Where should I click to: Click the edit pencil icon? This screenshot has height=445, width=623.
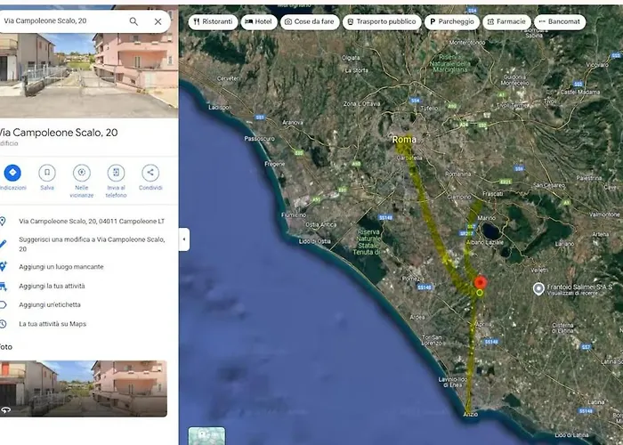point(3,244)
